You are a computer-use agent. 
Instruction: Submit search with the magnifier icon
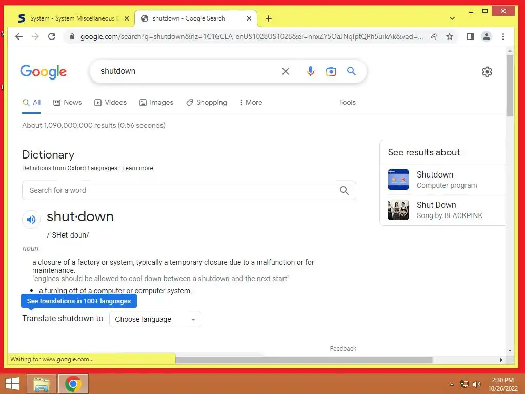click(x=351, y=71)
